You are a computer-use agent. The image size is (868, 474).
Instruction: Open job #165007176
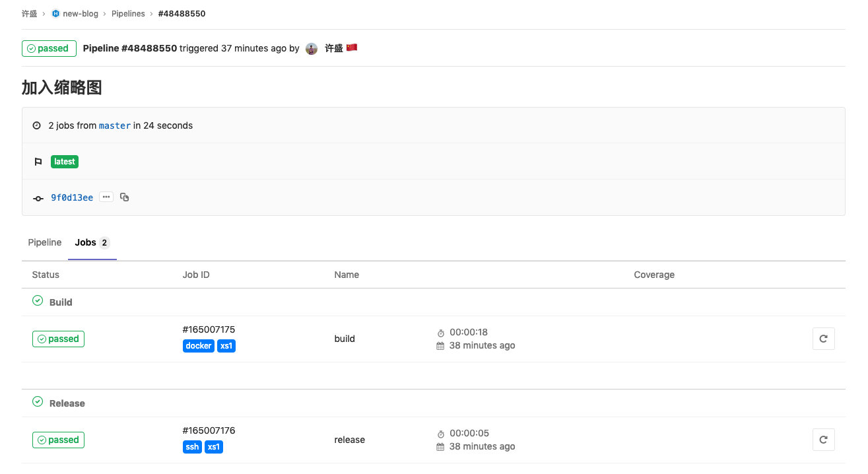[209, 430]
